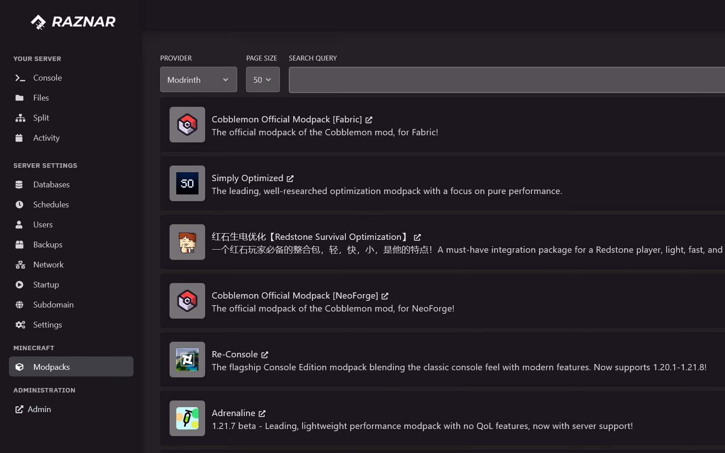The height and width of the screenshot is (453, 725).
Task: Open the Redstone Survival Optimization title link
Action: [x=310, y=237]
